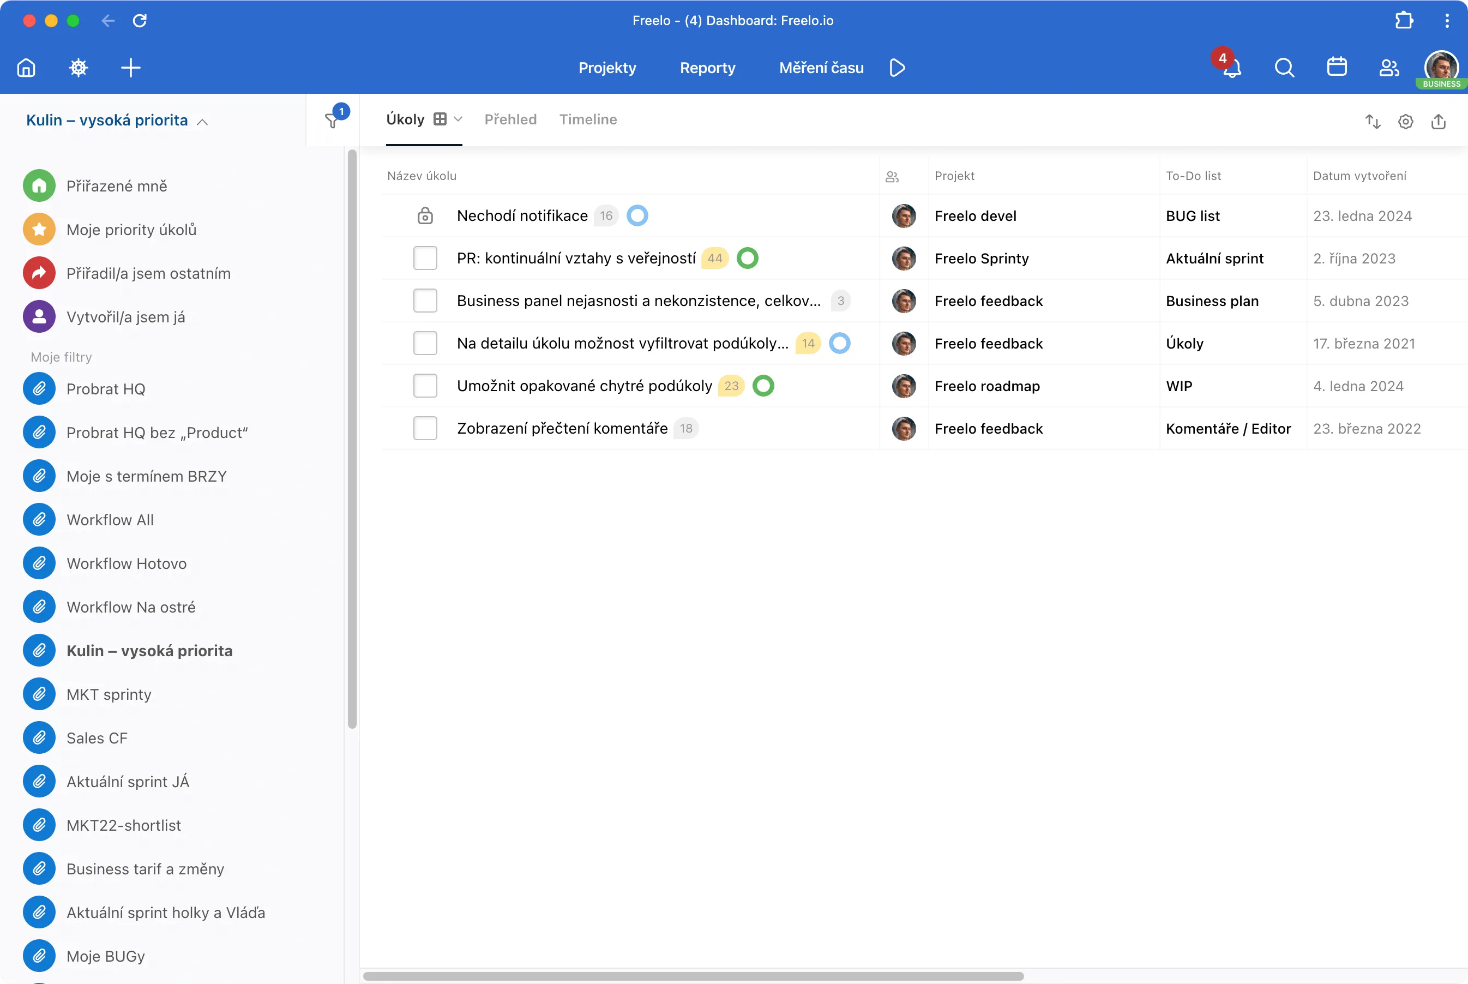1468x984 pixels.
Task: Select the Úkoly tab
Action: pyautogui.click(x=405, y=119)
